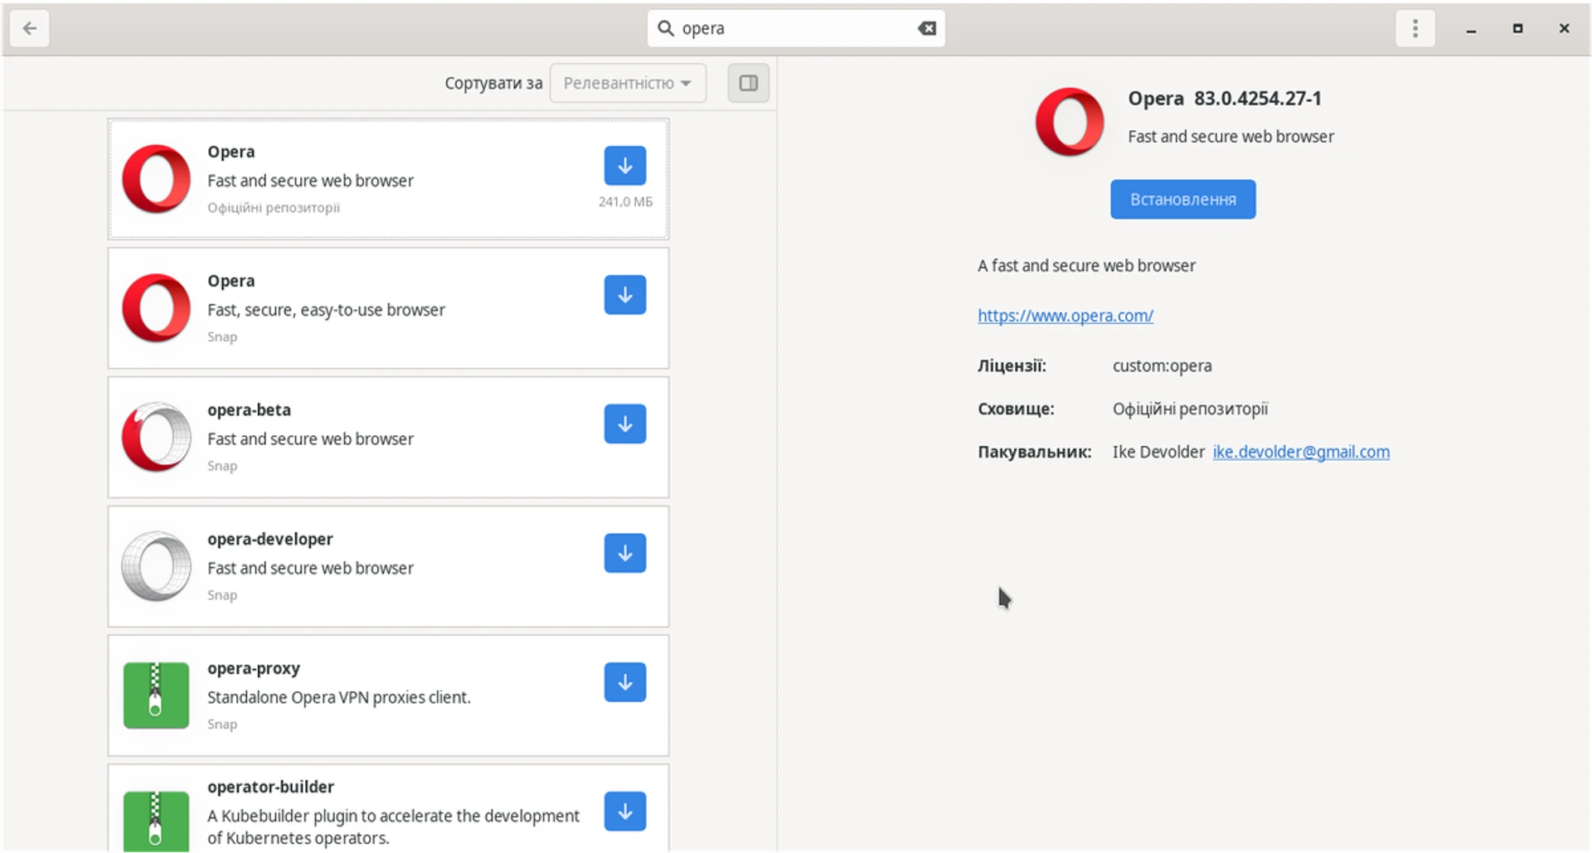The image size is (1592, 853).
Task: Open the Релевантністю sort dropdown
Action: pyautogui.click(x=628, y=83)
